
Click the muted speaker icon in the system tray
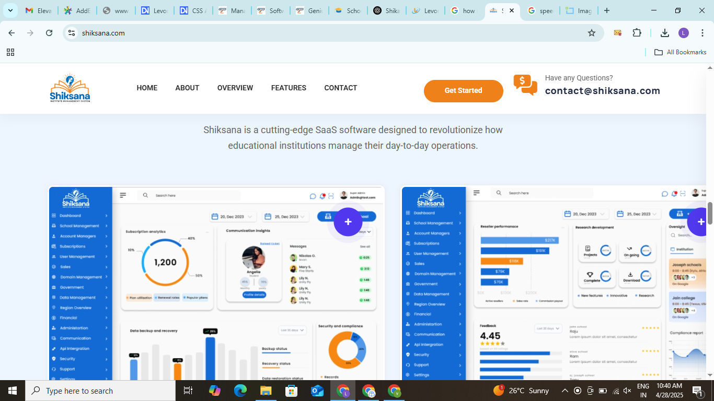628,391
